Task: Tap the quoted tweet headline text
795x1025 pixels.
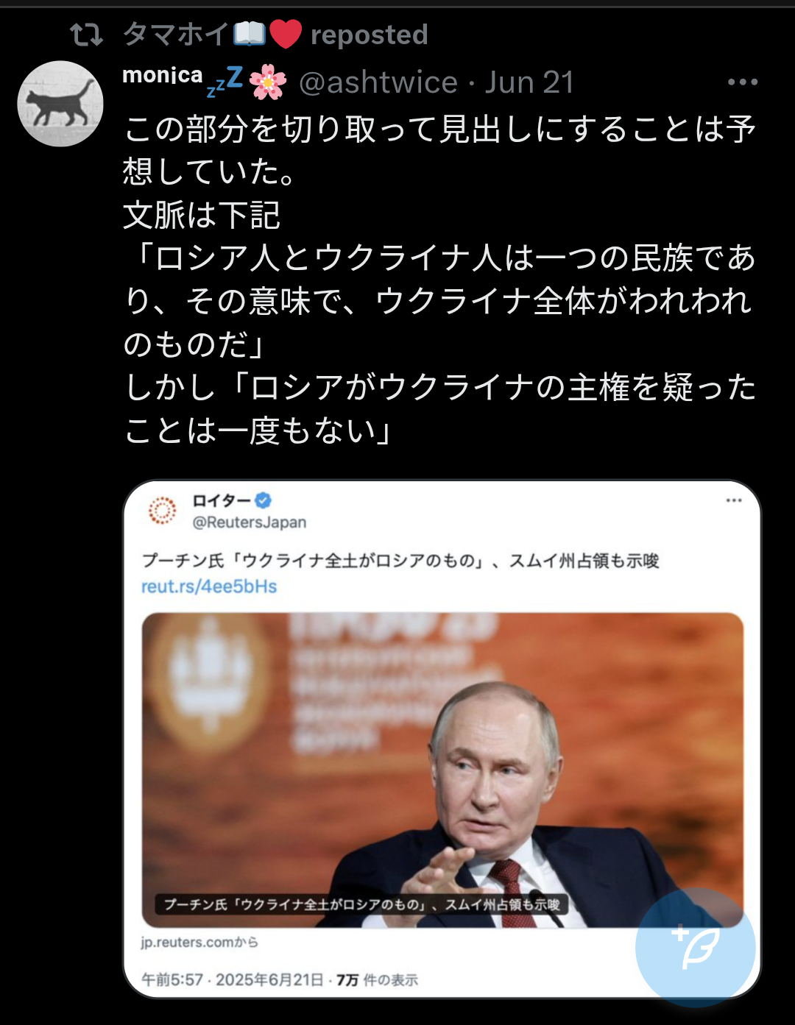Action: pos(400,561)
